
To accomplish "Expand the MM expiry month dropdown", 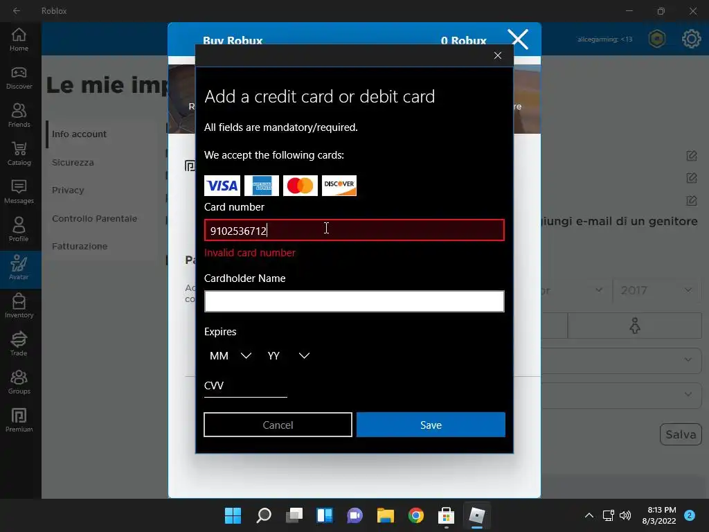I will [x=230, y=355].
